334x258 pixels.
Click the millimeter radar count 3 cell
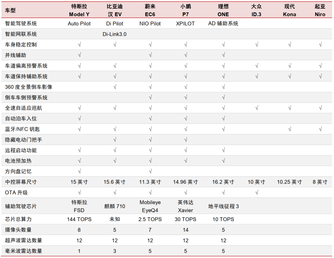pyautogui.click(x=115, y=251)
